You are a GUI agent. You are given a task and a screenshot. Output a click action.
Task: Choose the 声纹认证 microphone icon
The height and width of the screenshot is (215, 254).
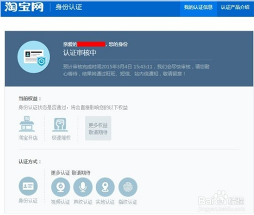coord(83,187)
